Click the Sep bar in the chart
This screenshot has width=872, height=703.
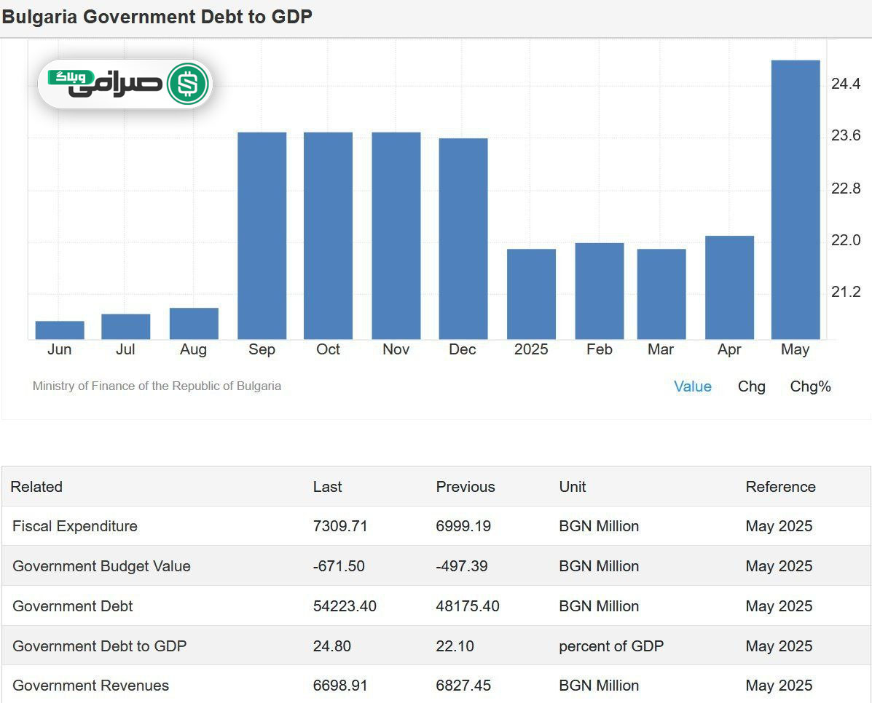point(262,236)
